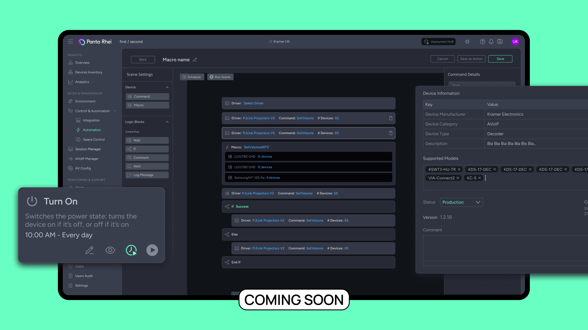588x330 pixels.
Task: Click the schedule clock icon on Turn On card
Action: (x=131, y=250)
